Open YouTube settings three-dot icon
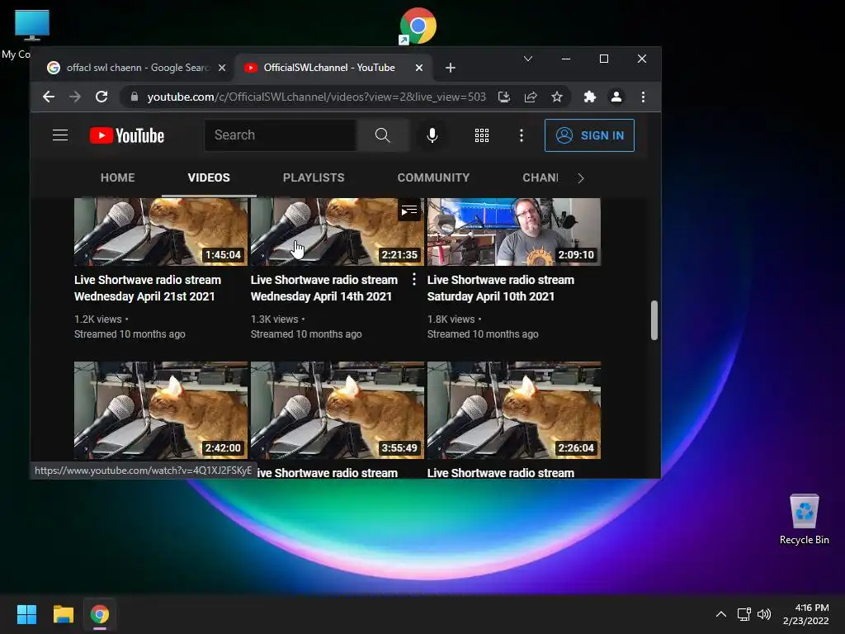845x634 pixels. pyautogui.click(x=522, y=135)
